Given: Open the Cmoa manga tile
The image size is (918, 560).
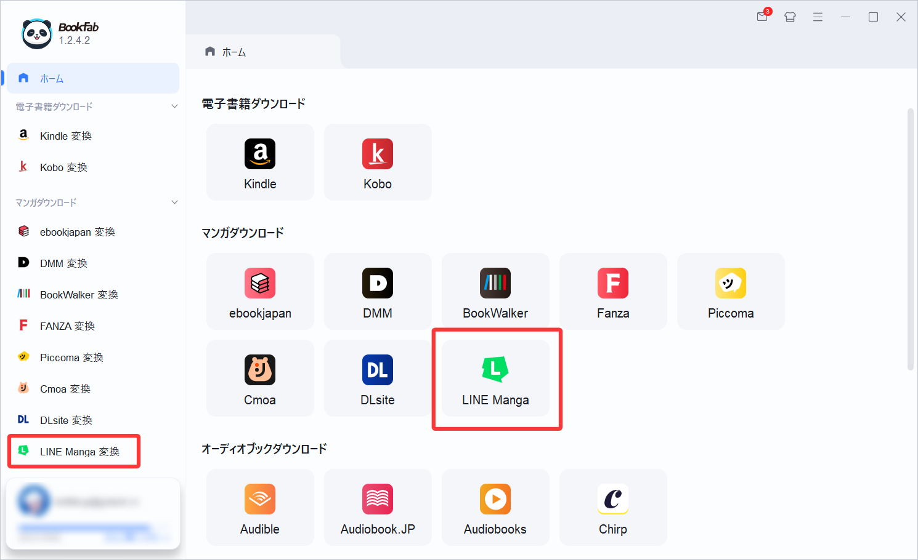Looking at the screenshot, I should point(260,378).
